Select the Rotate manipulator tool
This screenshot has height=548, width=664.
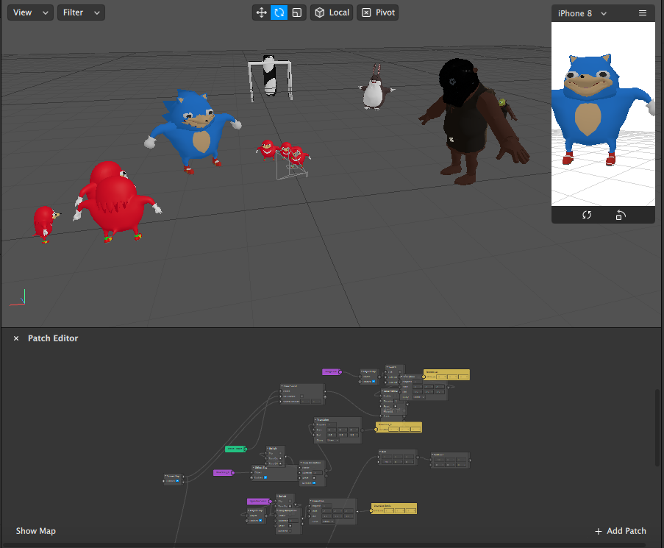279,13
